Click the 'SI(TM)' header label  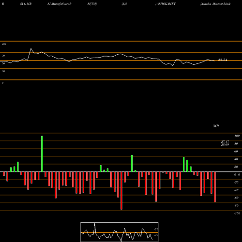(x=92, y=4)
